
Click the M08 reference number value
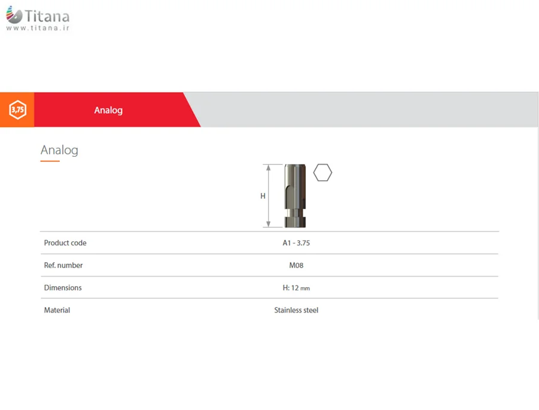[296, 265]
